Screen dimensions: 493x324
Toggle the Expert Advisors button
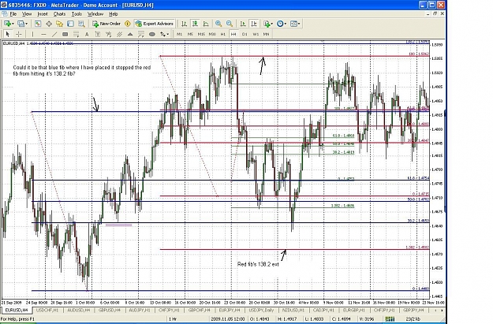(x=155, y=24)
